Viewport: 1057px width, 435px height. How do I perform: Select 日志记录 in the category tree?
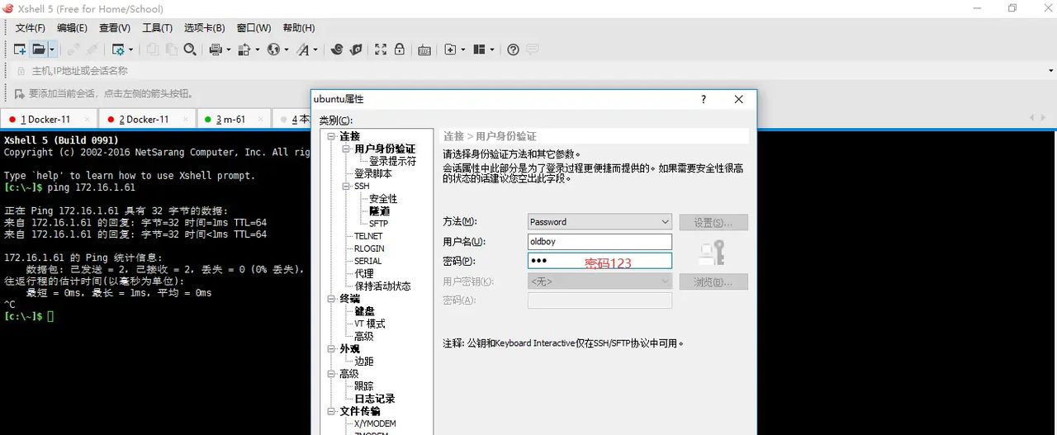[375, 398]
